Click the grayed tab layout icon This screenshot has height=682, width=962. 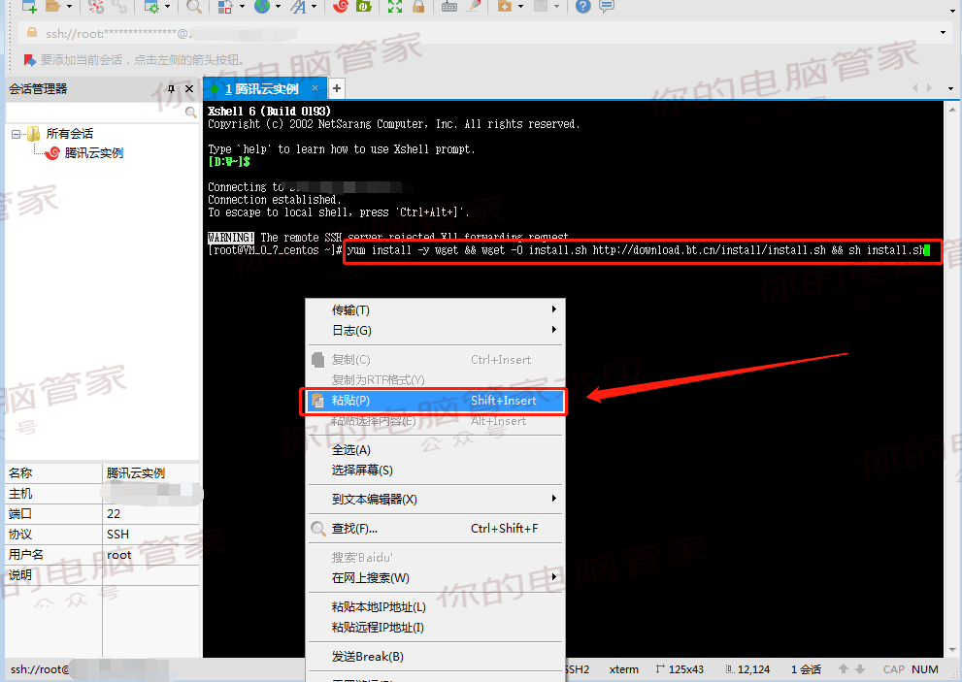click(541, 7)
